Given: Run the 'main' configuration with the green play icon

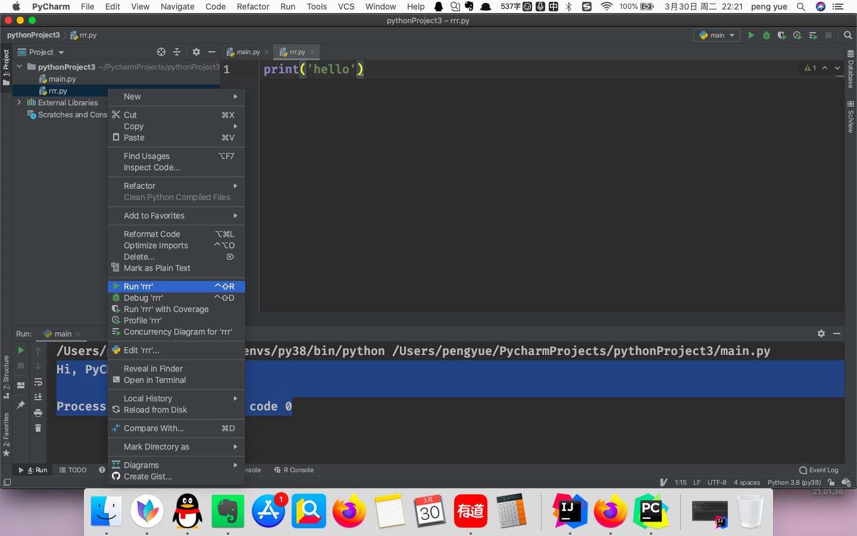Looking at the screenshot, I should [x=751, y=35].
